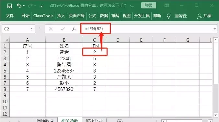
Task: Click cell containing 姓名
Action: [x=64, y=46]
